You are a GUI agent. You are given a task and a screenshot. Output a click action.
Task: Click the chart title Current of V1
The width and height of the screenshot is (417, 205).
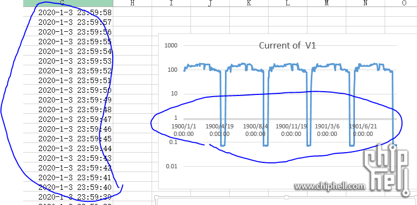(x=287, y=45)
